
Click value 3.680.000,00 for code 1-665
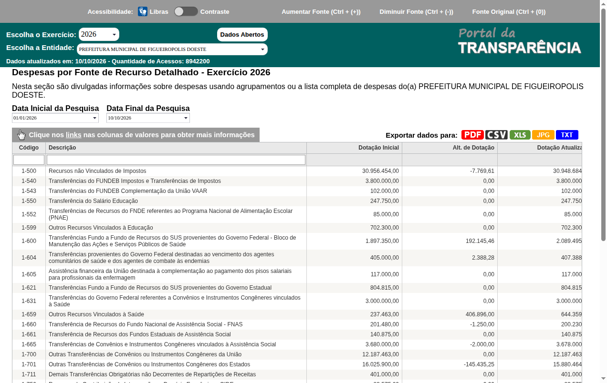click(x=382, y=344)
